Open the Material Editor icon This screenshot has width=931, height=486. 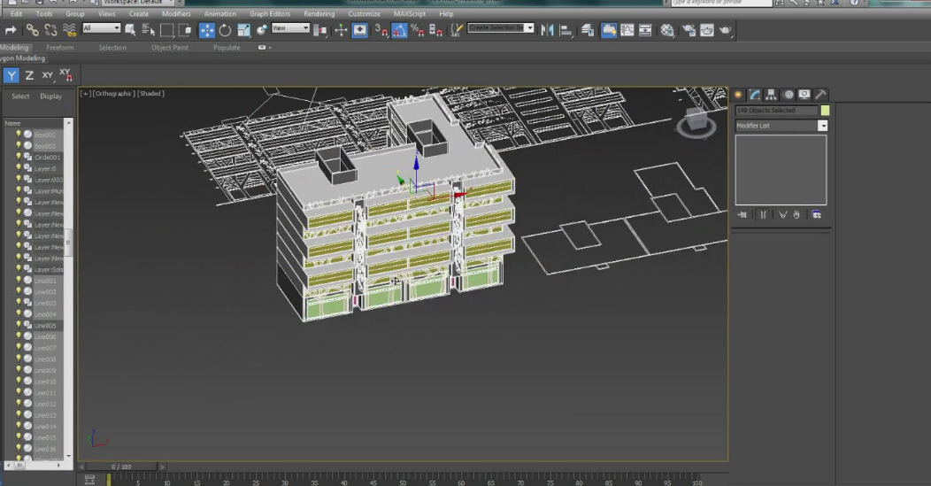pyautogui.click(x=667, y=30)
